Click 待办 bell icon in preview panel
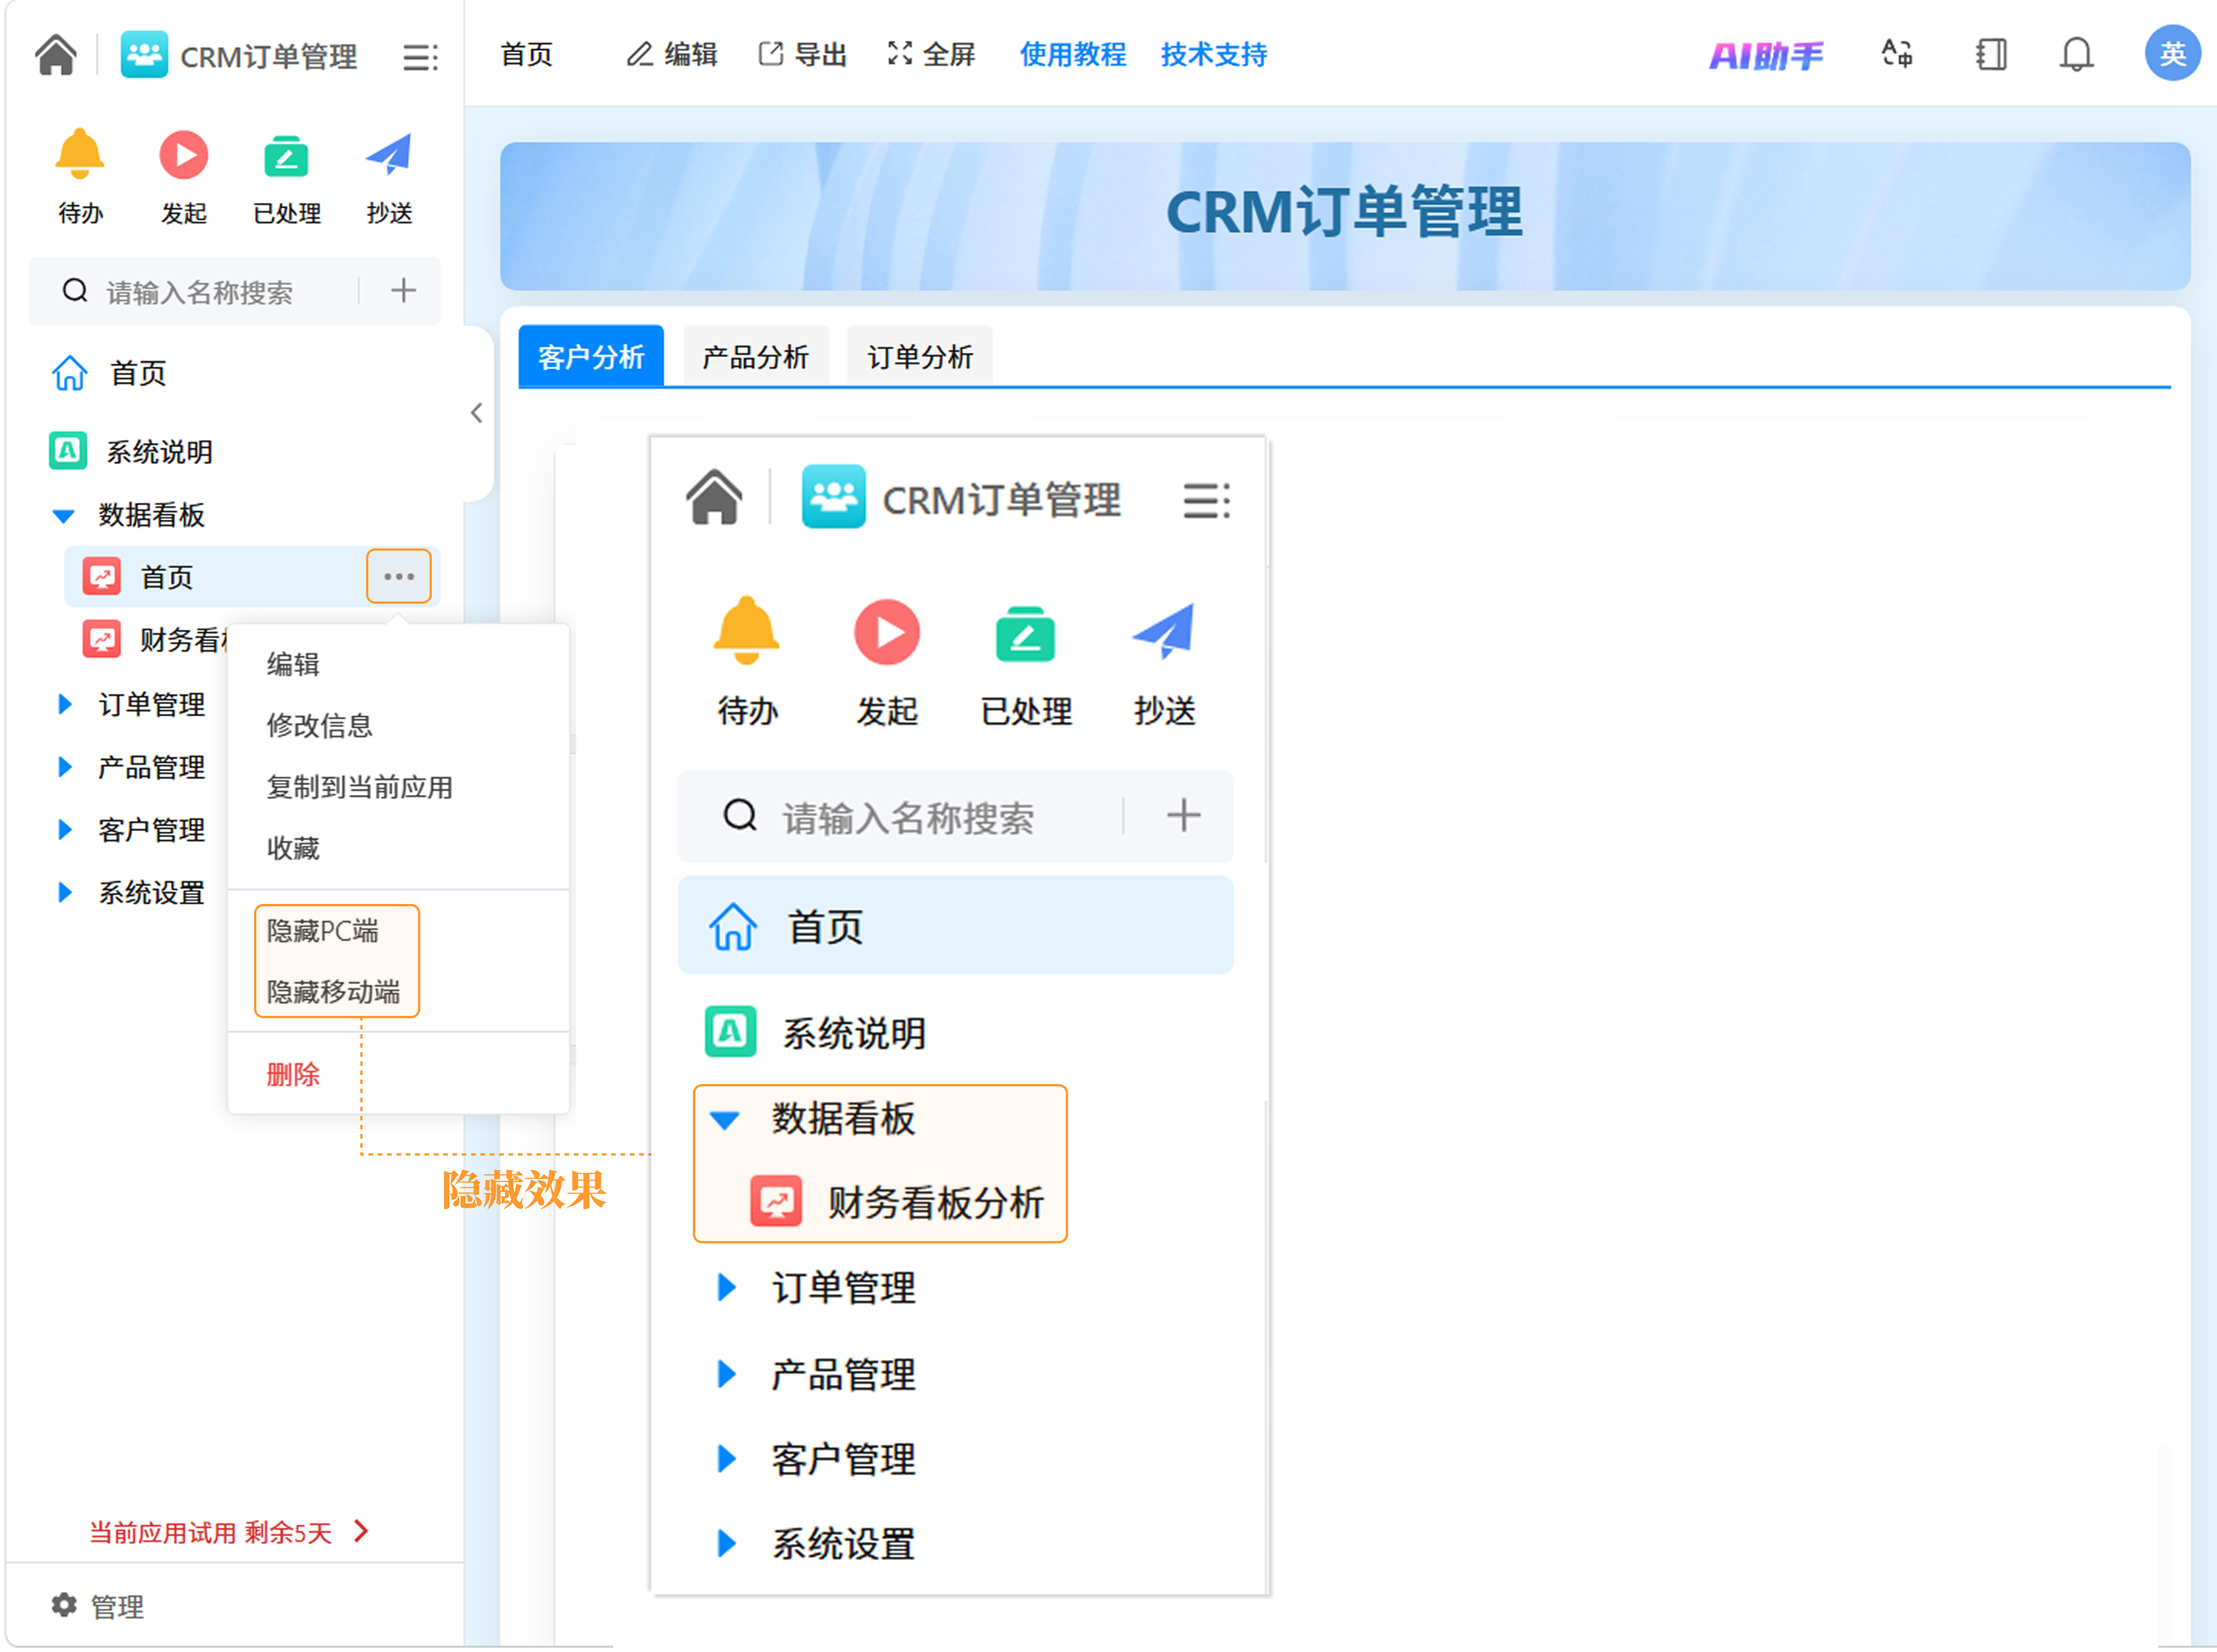Image resolution: width=2217 pixels, height=1652 pixels. pos(746,630)
